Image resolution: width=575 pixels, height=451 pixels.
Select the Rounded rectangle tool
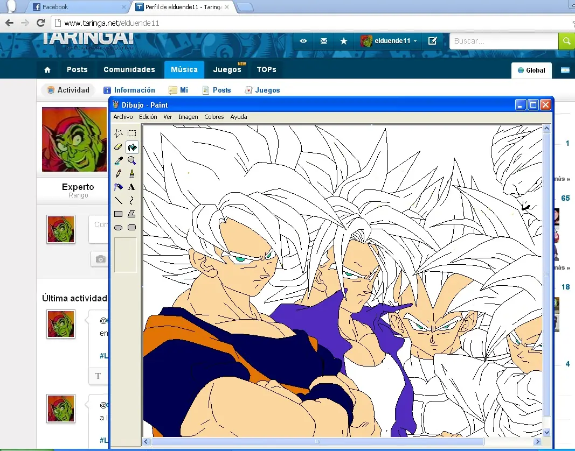click(131, 228)
